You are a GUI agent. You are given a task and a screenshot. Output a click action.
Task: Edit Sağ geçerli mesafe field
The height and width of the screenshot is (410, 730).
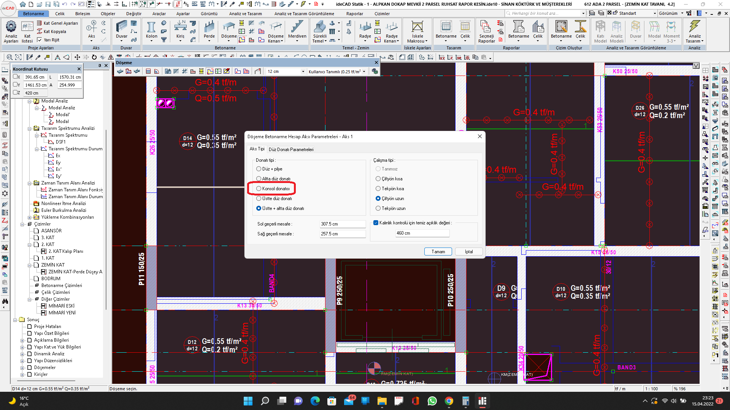342,234
